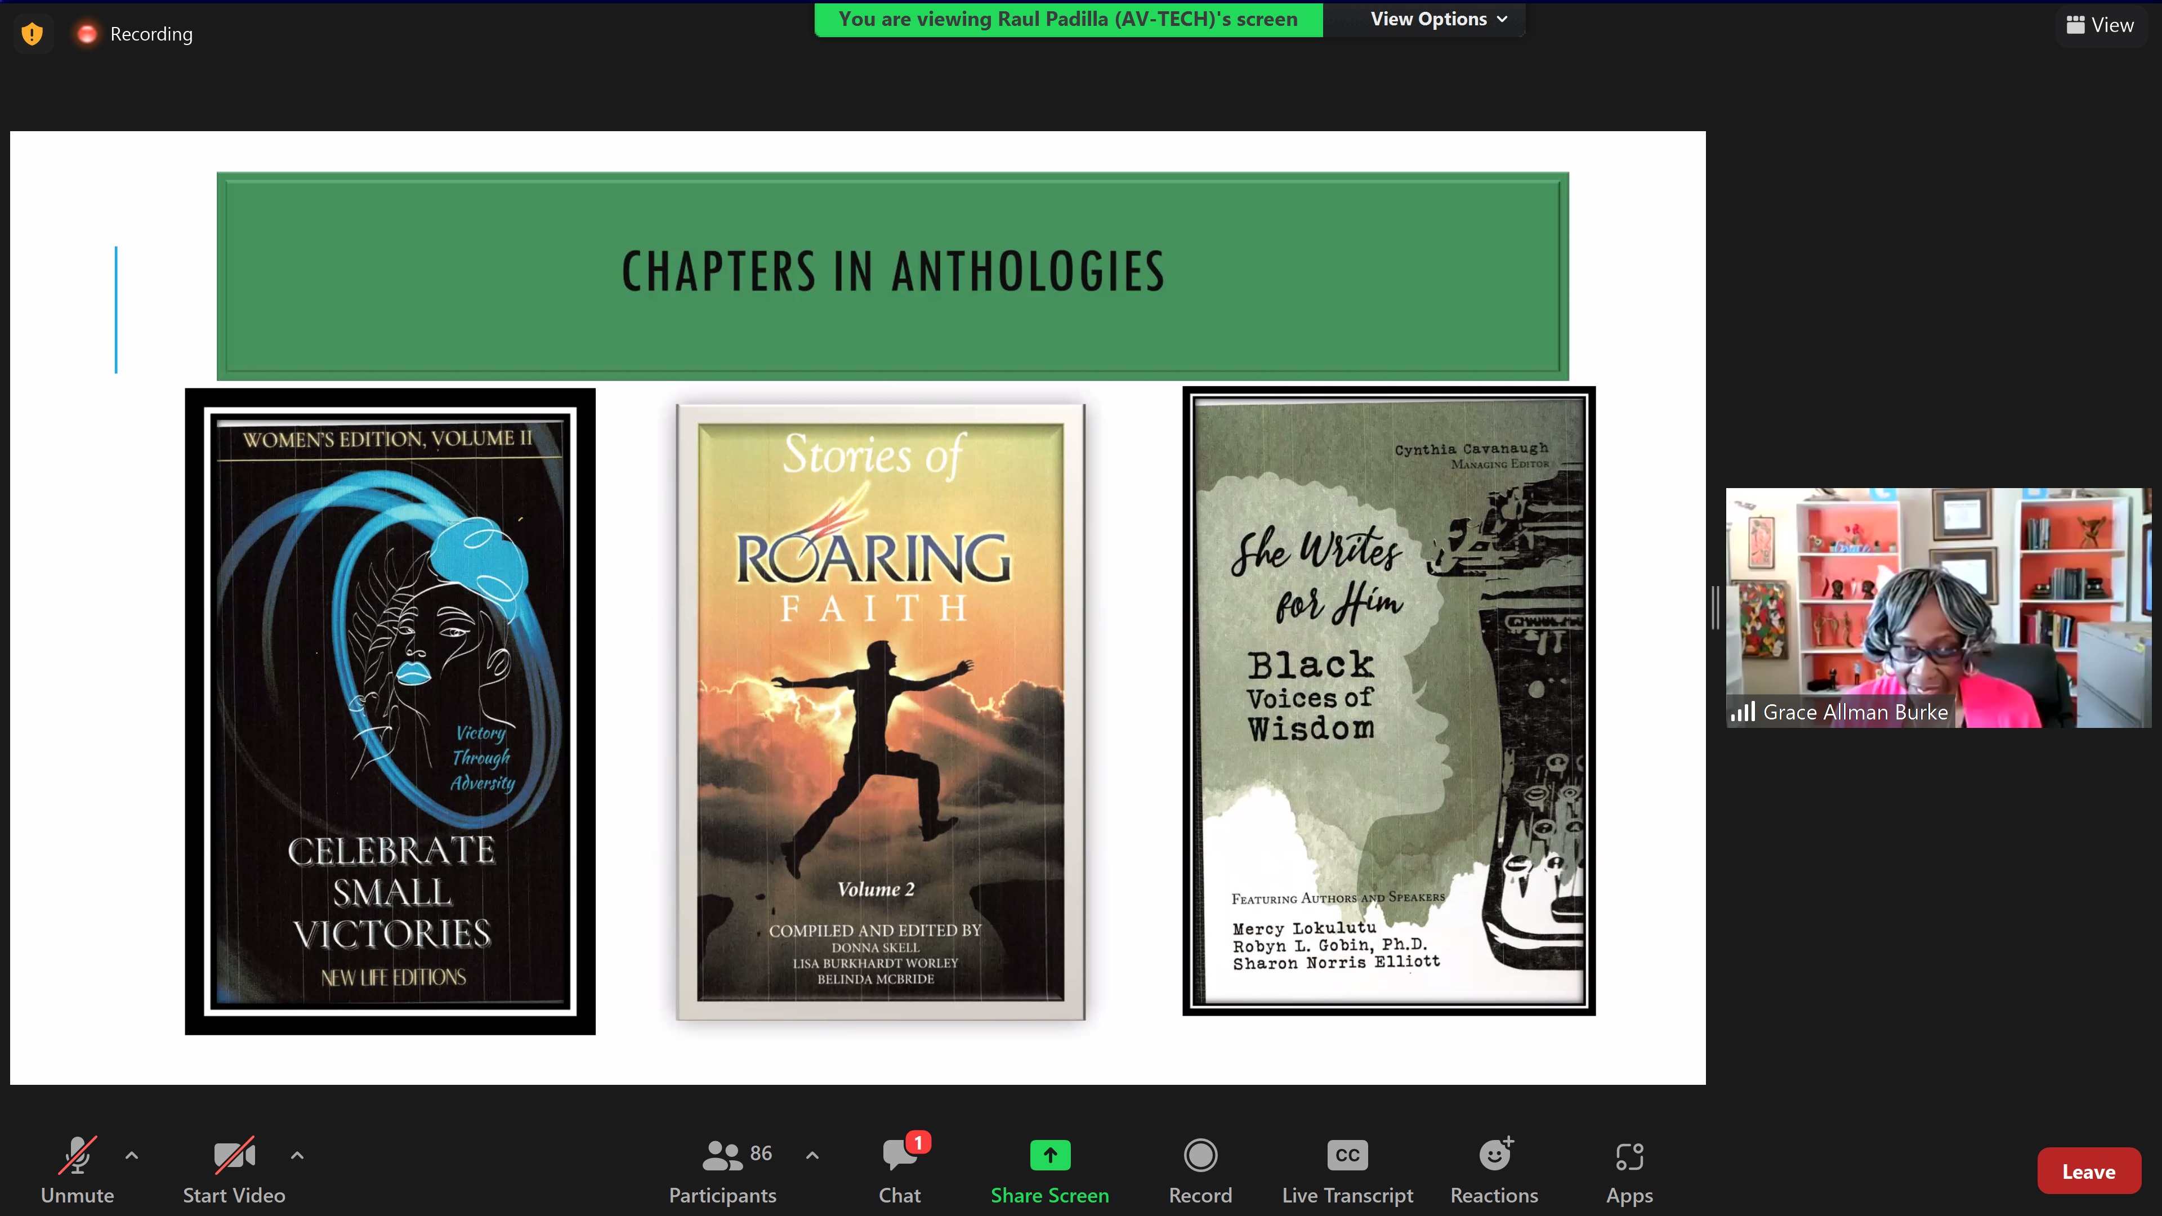Click the red Leave button
Image resolution: width=2162 pixels, height=1216 pixels.
[x=2088, y=1171]
